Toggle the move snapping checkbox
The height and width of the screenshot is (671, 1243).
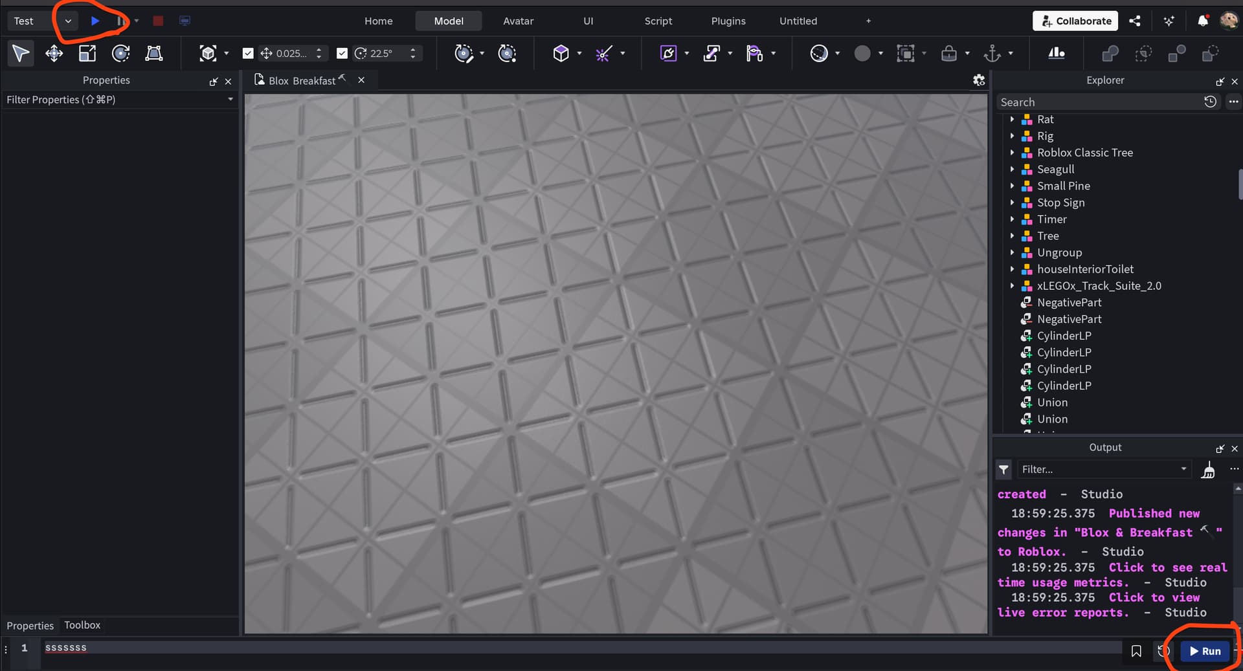click(248, 53)
